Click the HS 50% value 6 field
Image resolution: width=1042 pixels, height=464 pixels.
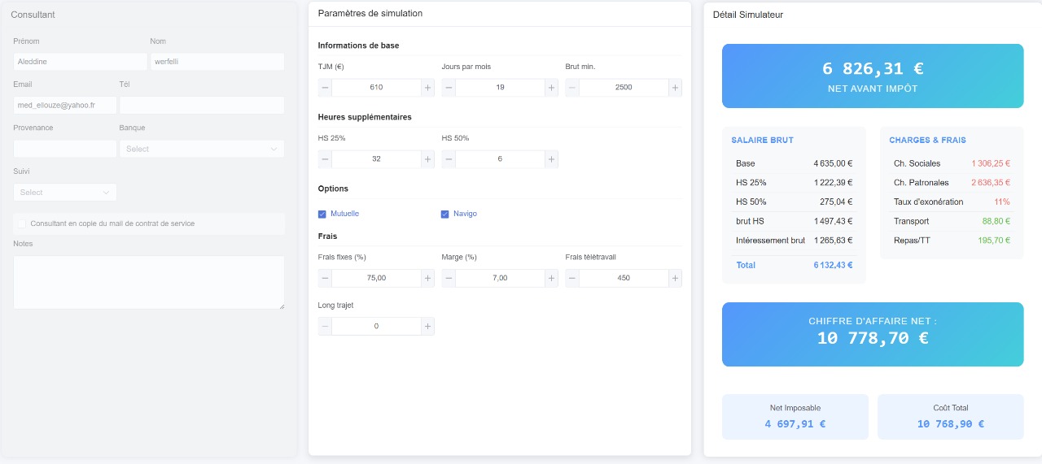[500, 159]
